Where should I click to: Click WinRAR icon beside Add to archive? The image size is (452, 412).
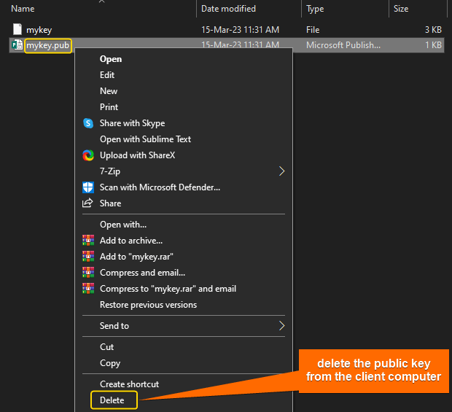88,240
